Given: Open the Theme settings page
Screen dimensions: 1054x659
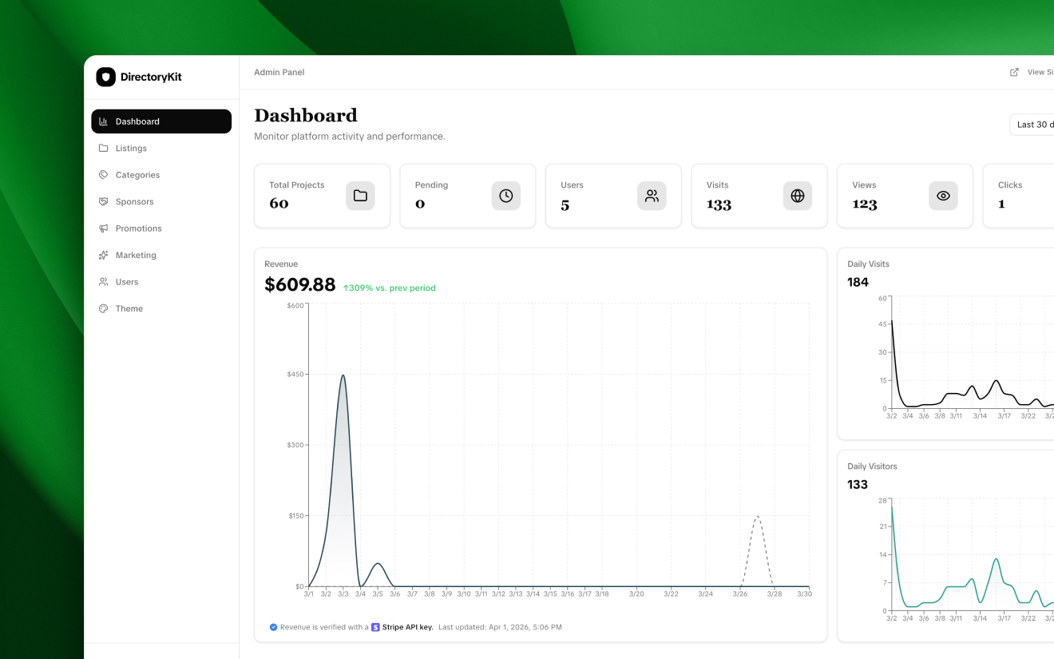Looking at the screenshot, I should click(x=129, y=308).
